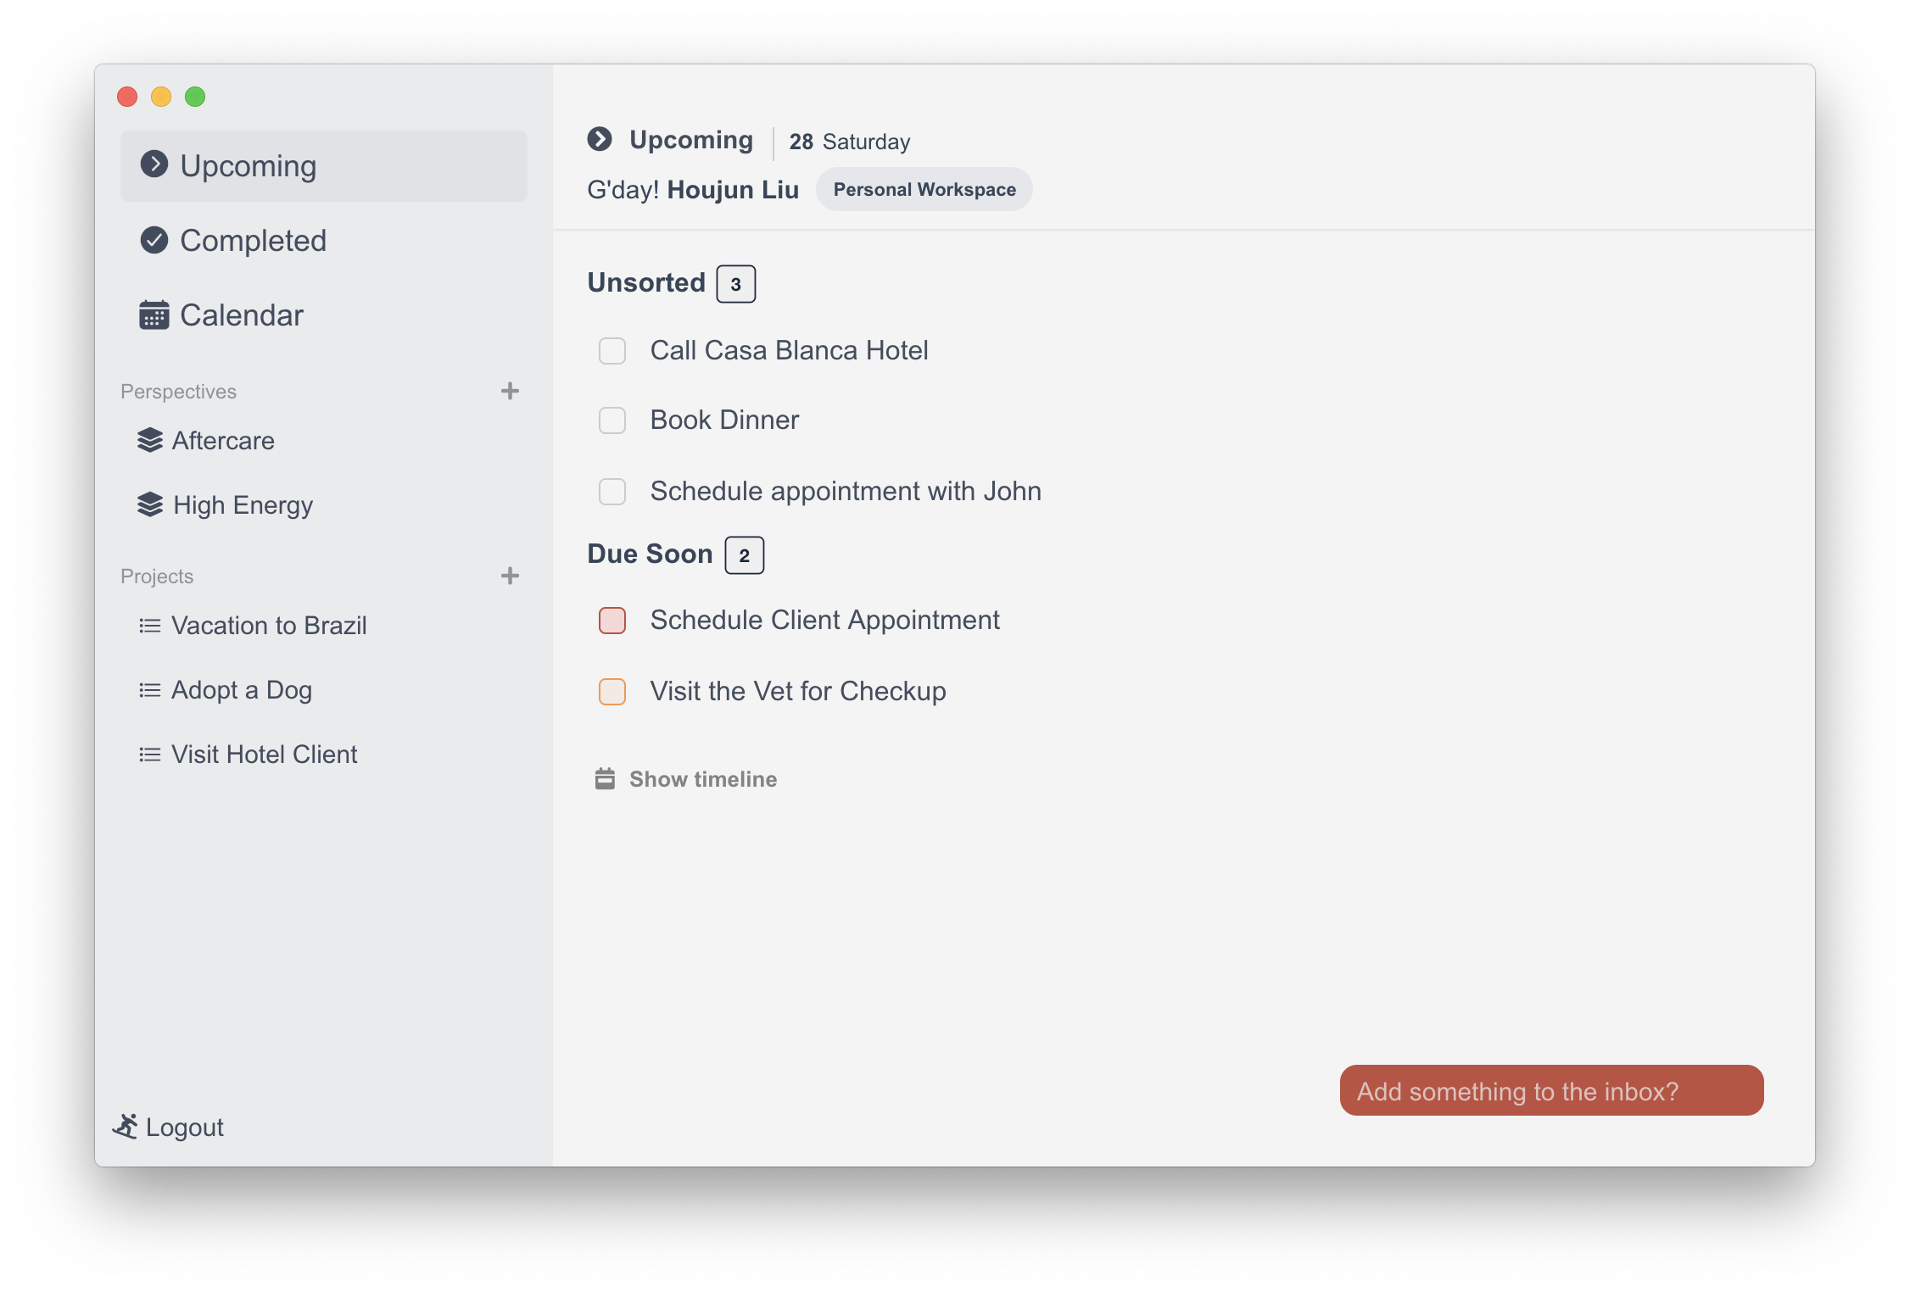The width and height of the screenshot is (1910, 1292).
Task: Click the Logout icon
Action: coord(127,1126)
